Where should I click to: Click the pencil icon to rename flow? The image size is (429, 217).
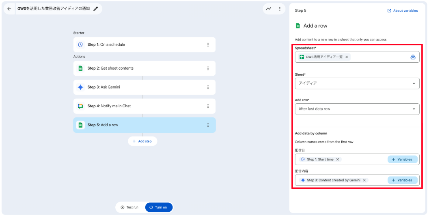(96, 9)
